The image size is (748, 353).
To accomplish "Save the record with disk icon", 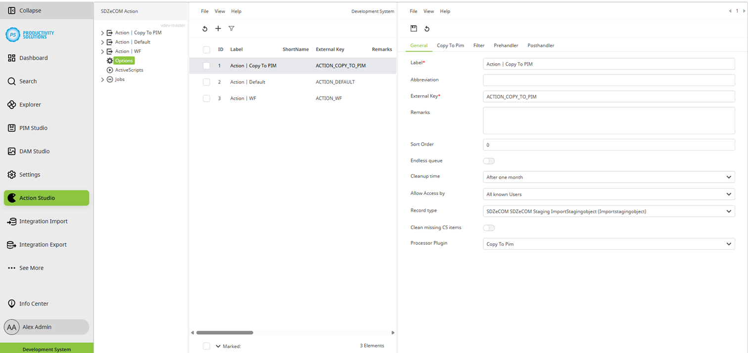I will [414, 29].
